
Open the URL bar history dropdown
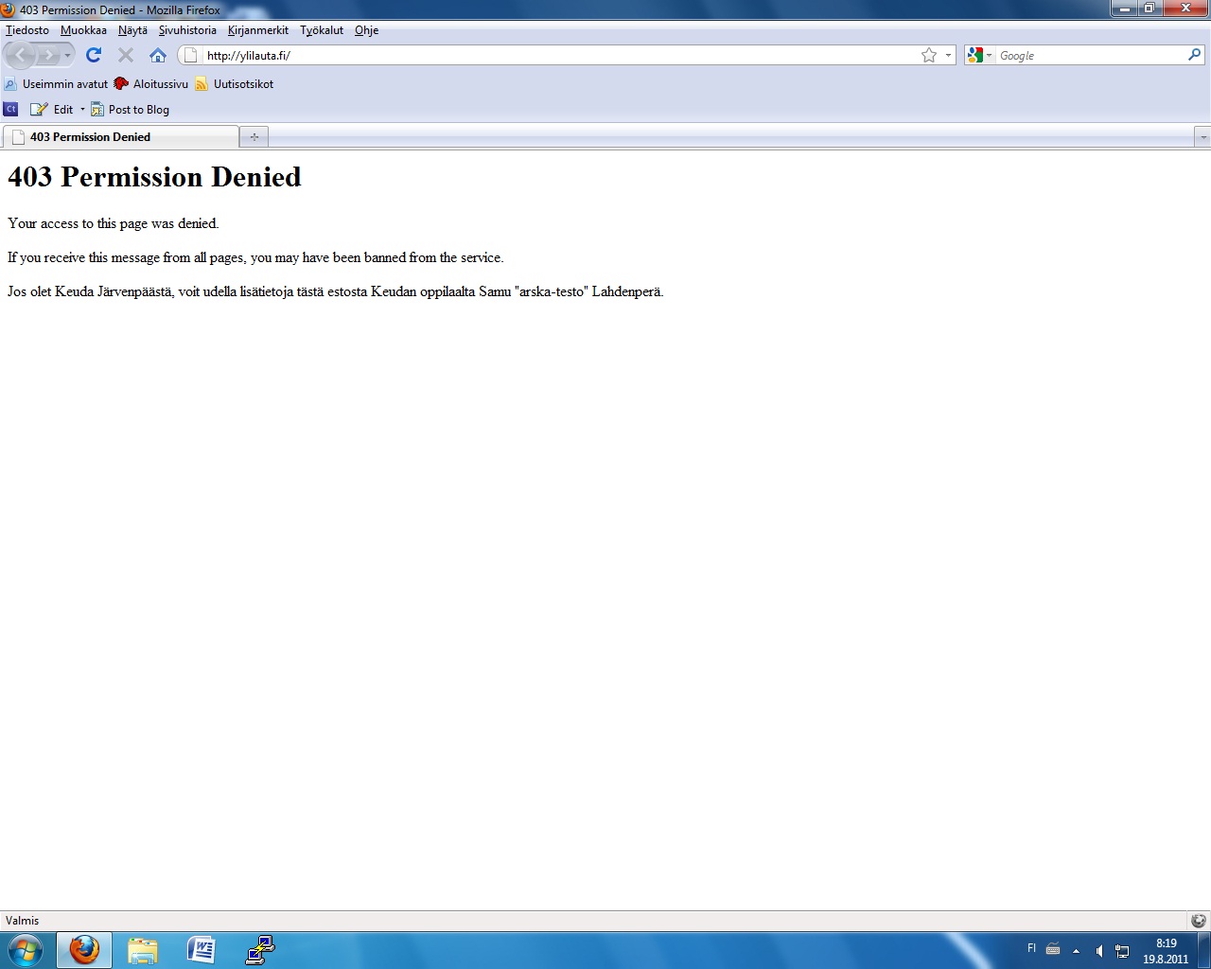pos(948,56)
